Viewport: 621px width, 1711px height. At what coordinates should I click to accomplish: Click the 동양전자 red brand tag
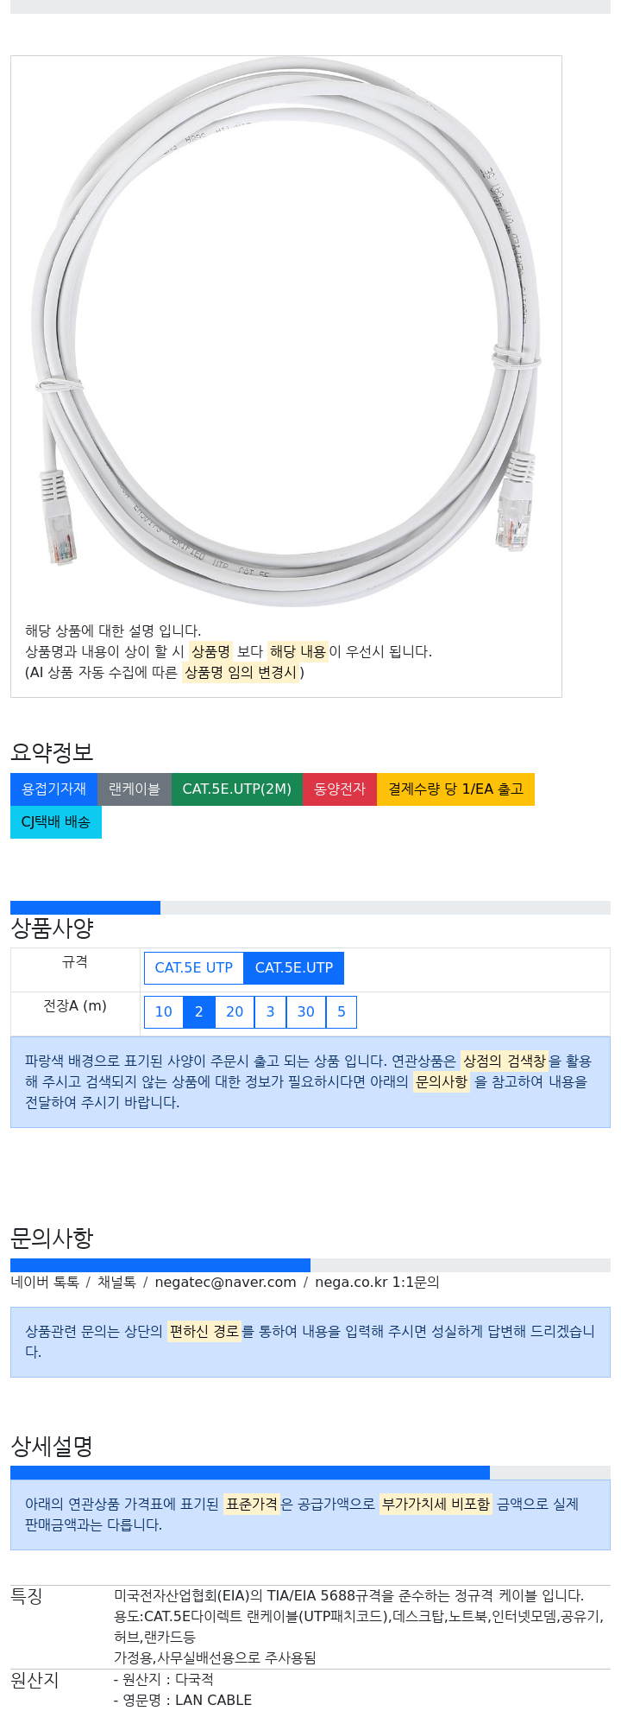pyautogui.click(x=340, y=789)
